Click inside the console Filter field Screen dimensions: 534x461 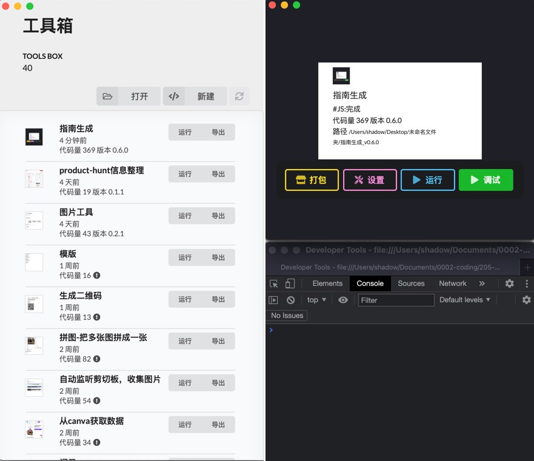[396, 300]
